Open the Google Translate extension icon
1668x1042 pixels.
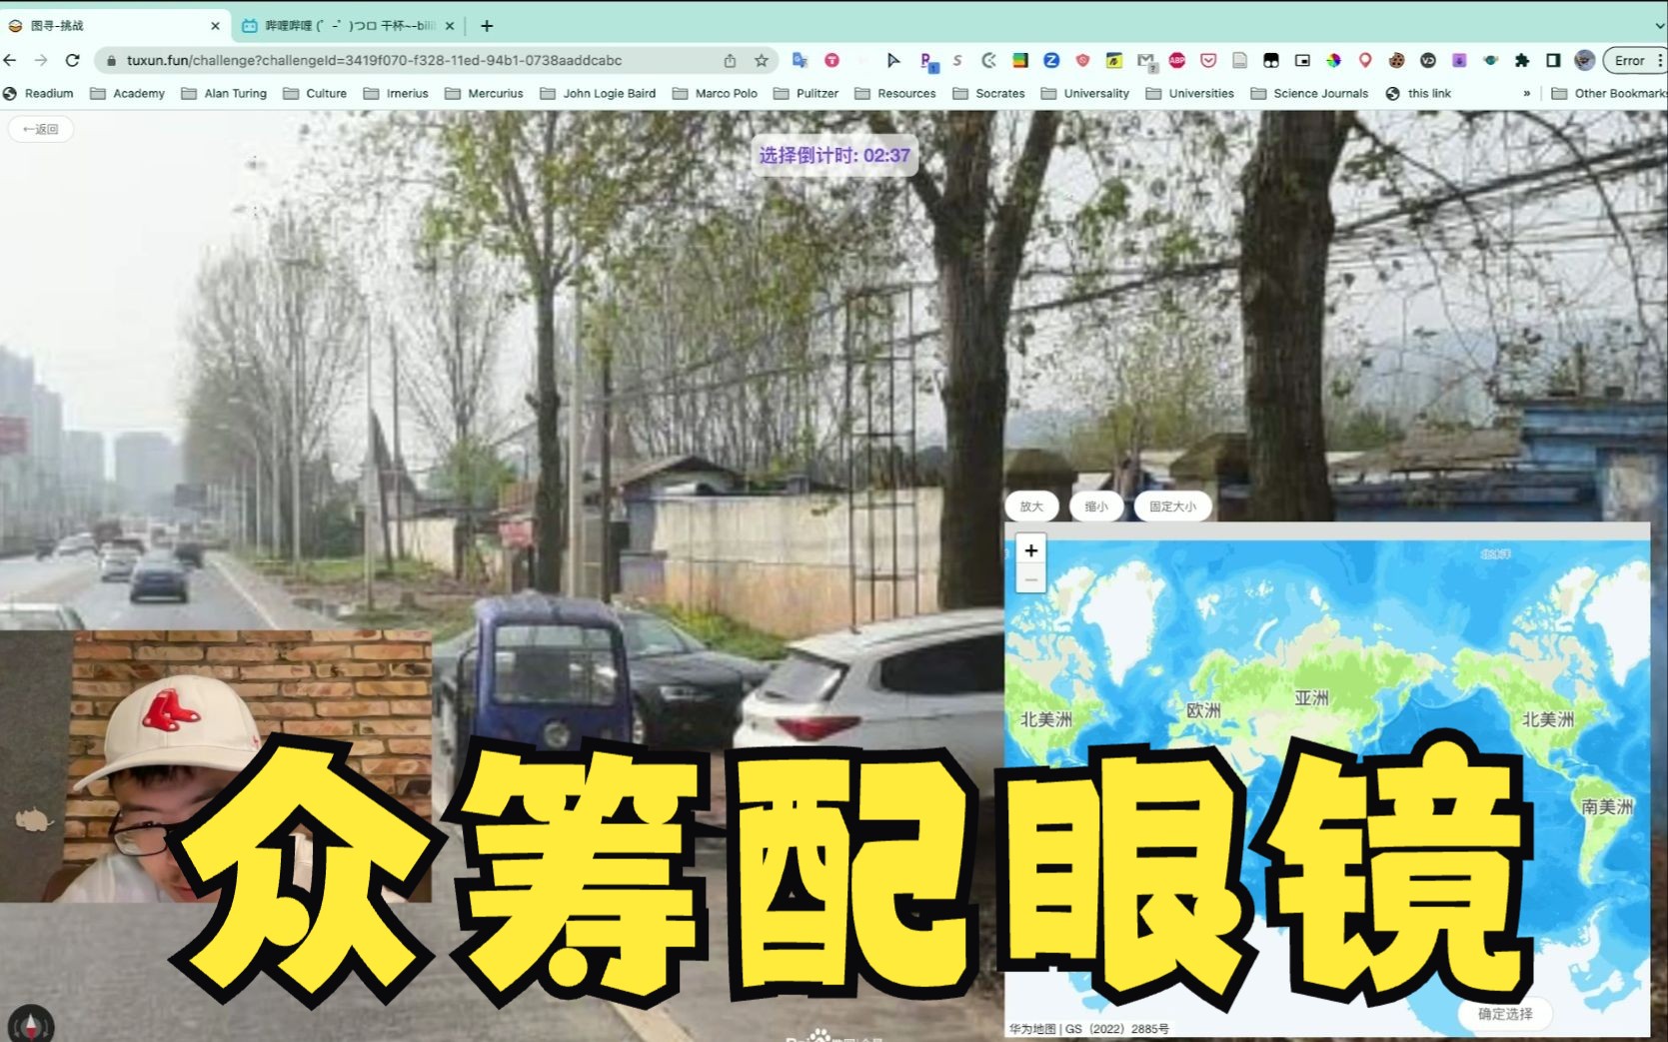(800, 61)
